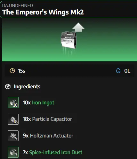This screenshot has width=137, height=159.
Task: Click the Particle Capacitor item icon
Action: (x=13, y=119)
